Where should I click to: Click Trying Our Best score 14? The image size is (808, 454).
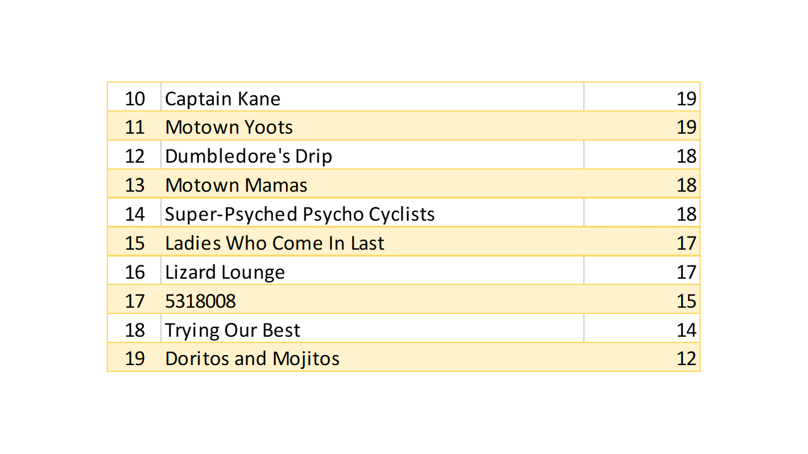686,330
